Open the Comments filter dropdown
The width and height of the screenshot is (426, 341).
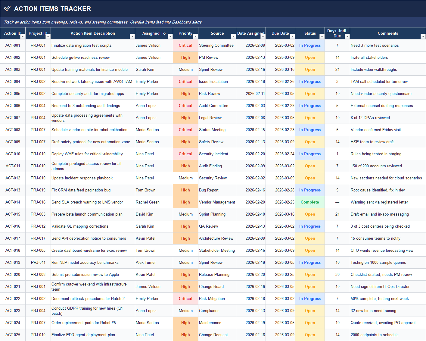[423, 36]
